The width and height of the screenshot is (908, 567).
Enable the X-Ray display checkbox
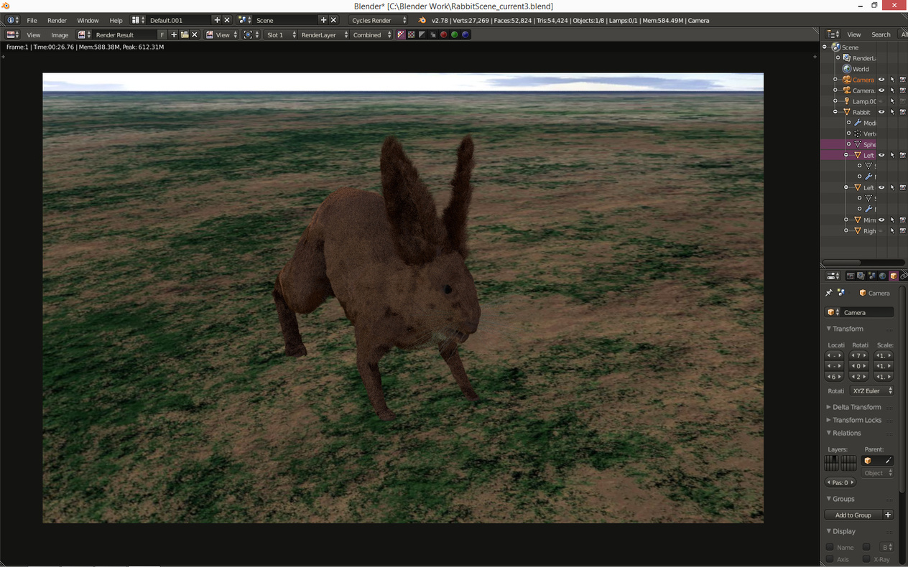(866, 559)
